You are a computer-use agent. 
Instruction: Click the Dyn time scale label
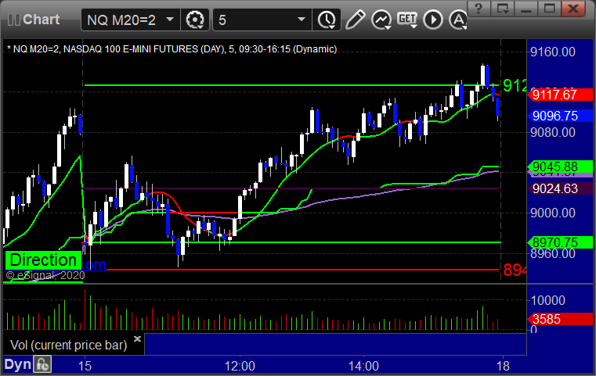click(17, 364)
